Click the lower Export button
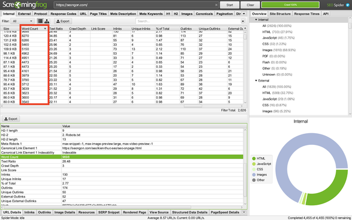The image size is (352, 220). [11, 119]
